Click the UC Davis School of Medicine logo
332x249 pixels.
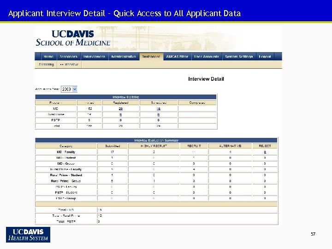pyautogui.click(x=73, y=38)
